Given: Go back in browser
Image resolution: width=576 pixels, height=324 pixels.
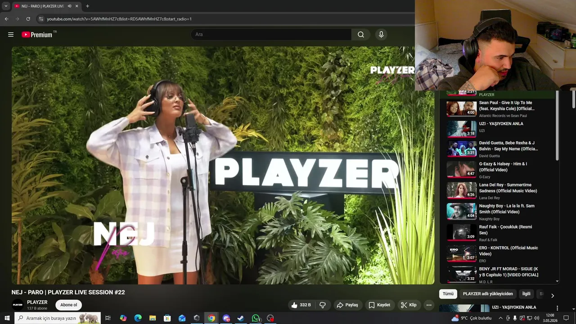Looking at the screenshot, I should tap(7, 19).
